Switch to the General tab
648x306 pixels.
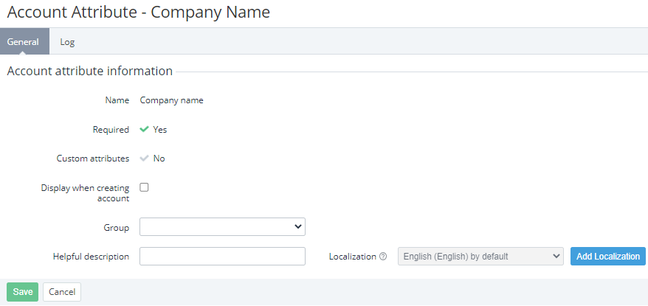[23, 42]
